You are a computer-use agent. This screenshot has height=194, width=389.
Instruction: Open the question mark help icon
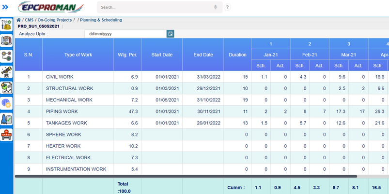(227, 7)
